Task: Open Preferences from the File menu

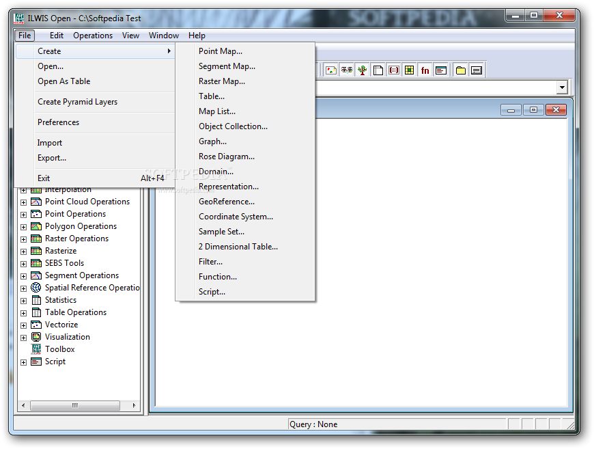Action: point(95,122)
